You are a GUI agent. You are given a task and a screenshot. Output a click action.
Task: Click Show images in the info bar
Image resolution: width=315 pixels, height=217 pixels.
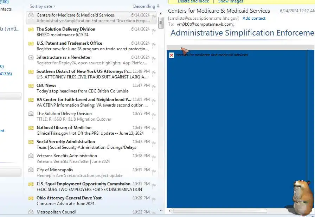(230, 1)
